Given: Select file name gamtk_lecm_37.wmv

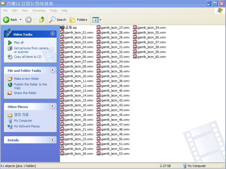Looking at the screenshot, I should (x=115, y=76).
